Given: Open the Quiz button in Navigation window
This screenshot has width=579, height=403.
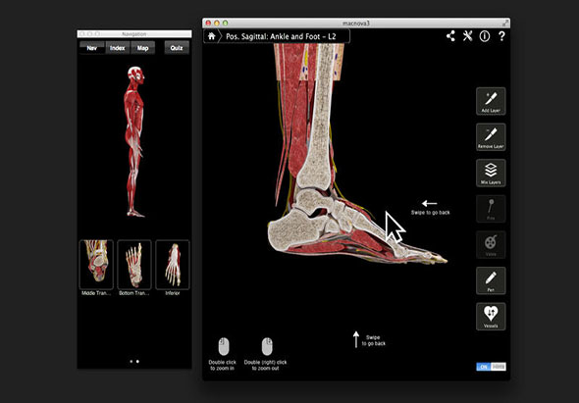Looking at the screenshot, I should tap(177, 48).
